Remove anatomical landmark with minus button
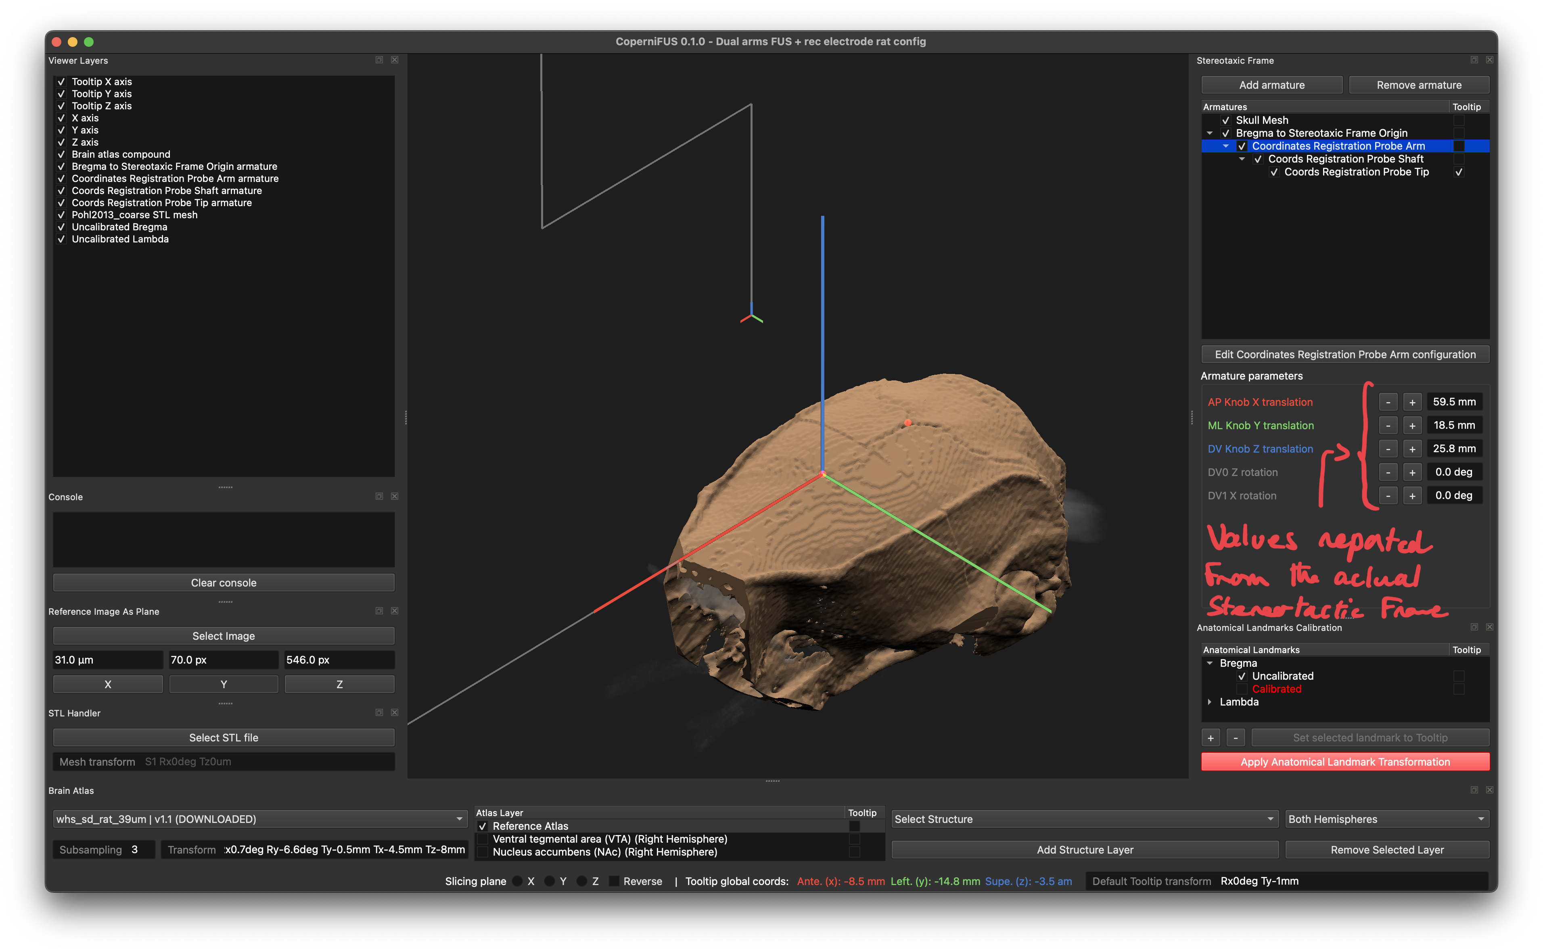Image resolution: width=1543 pixels, height=952 pixels. pos(1236,737)
